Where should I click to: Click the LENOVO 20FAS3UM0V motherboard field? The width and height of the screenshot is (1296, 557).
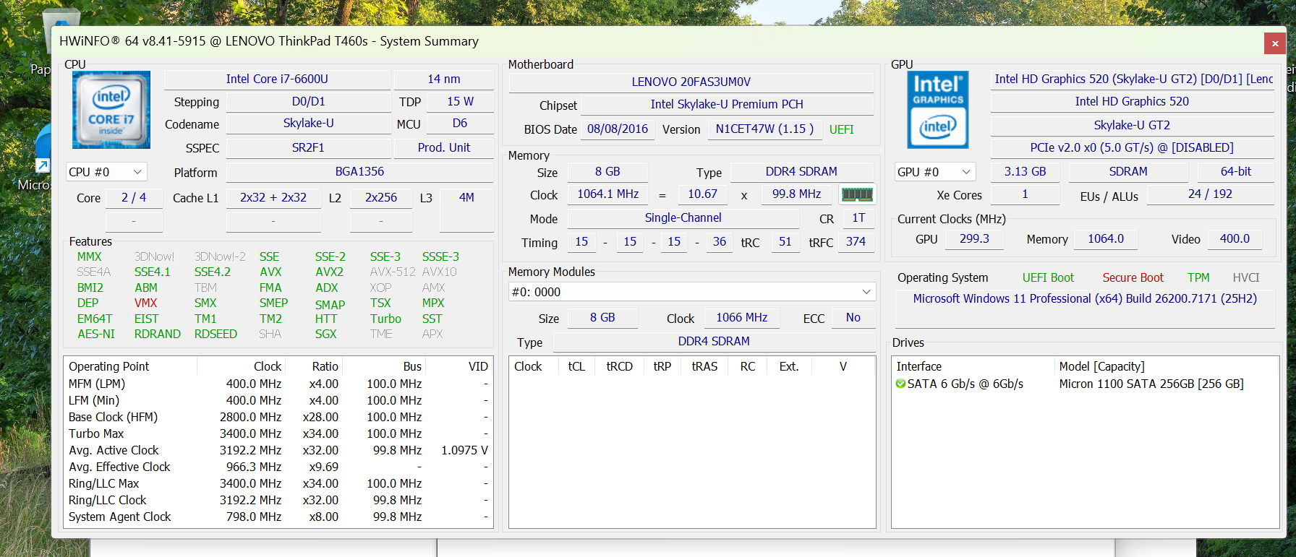click(691, 82)
